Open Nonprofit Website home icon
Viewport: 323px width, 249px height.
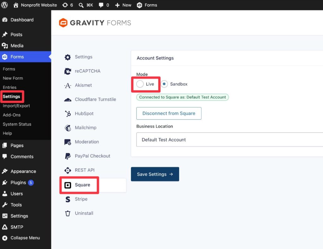point(16,5)
